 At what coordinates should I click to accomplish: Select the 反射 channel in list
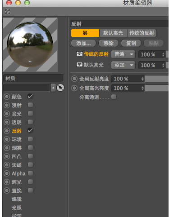[17, 131]
